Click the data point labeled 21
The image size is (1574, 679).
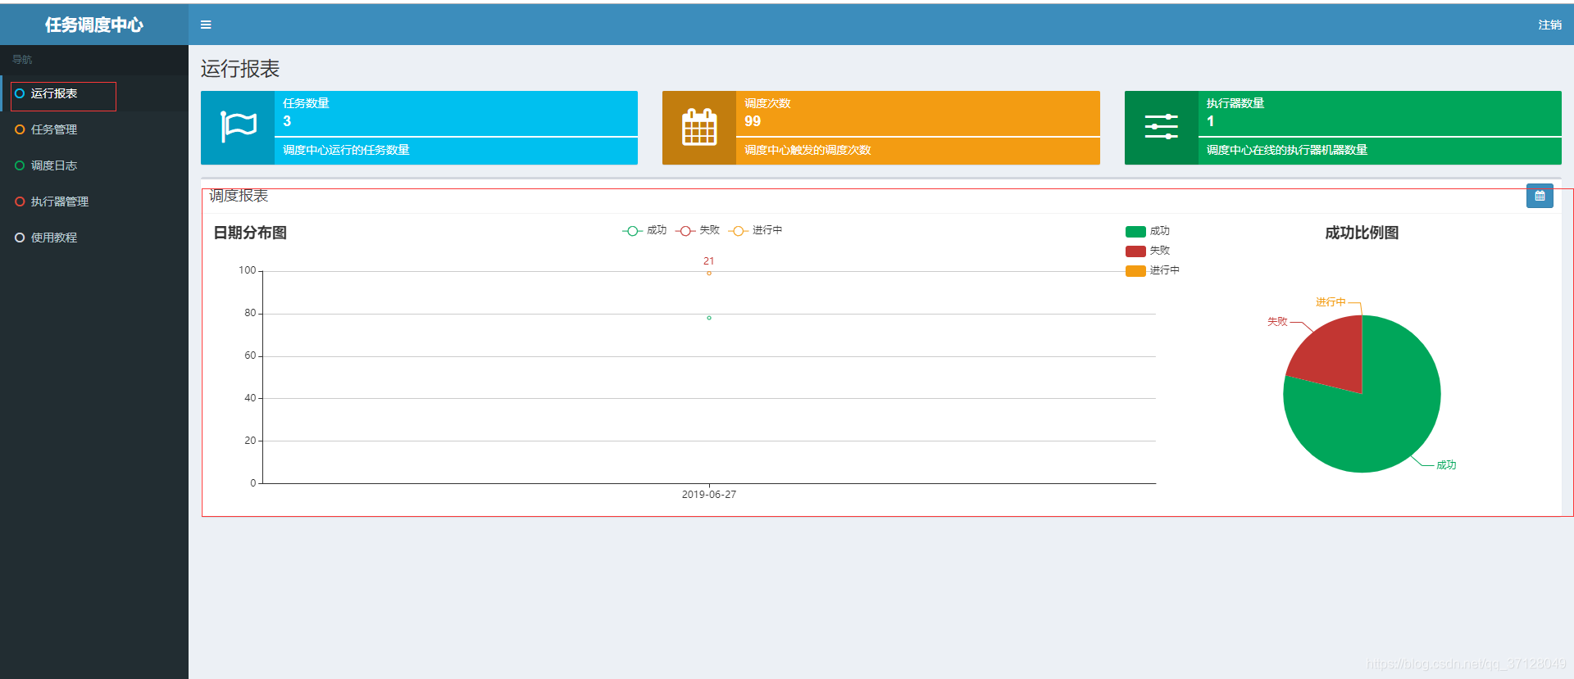(x=709, y=273)
